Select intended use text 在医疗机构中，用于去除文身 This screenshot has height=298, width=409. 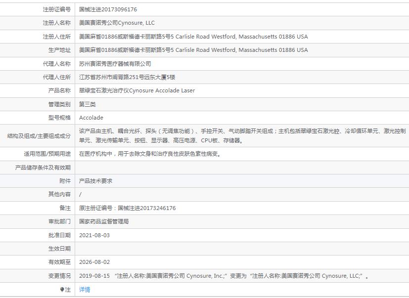point(150,154)
